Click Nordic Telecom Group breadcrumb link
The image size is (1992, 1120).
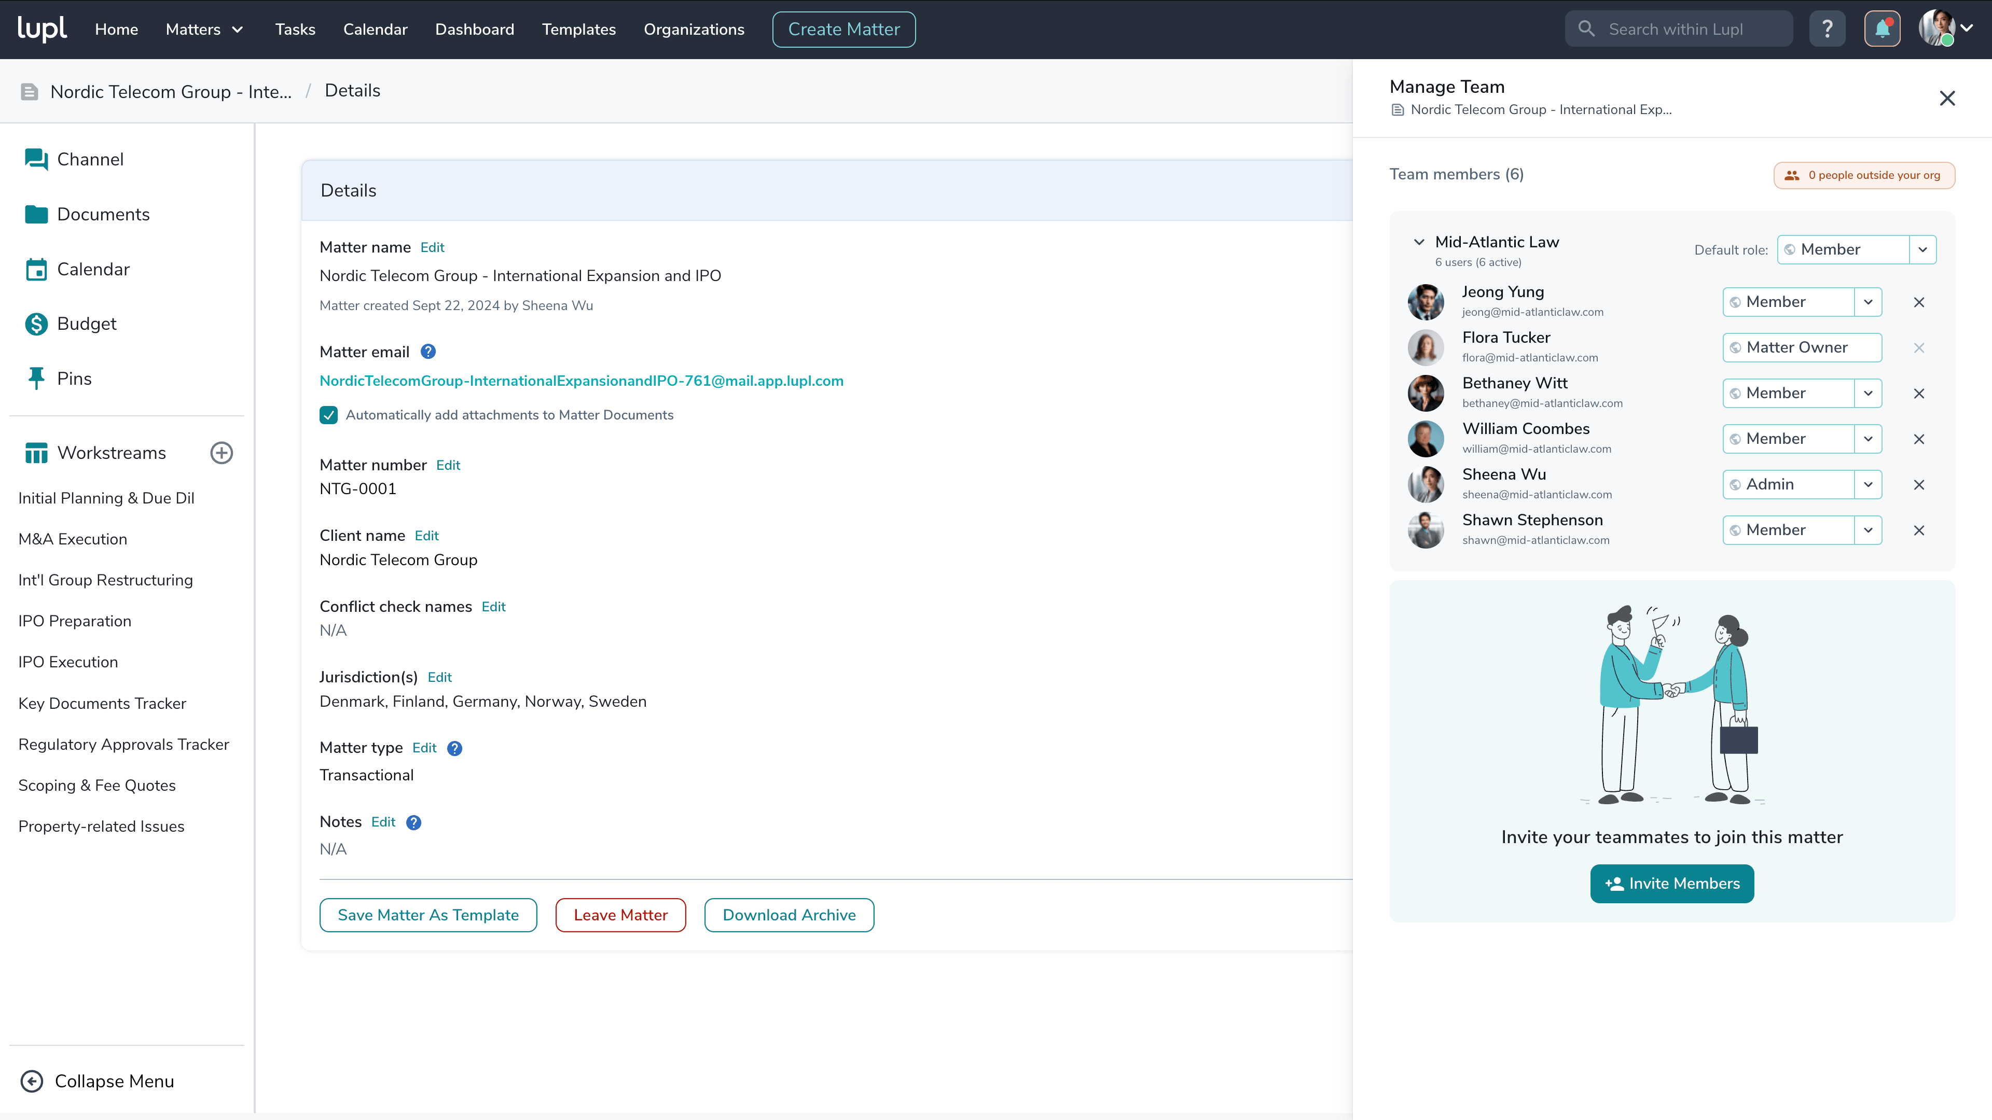171,91
